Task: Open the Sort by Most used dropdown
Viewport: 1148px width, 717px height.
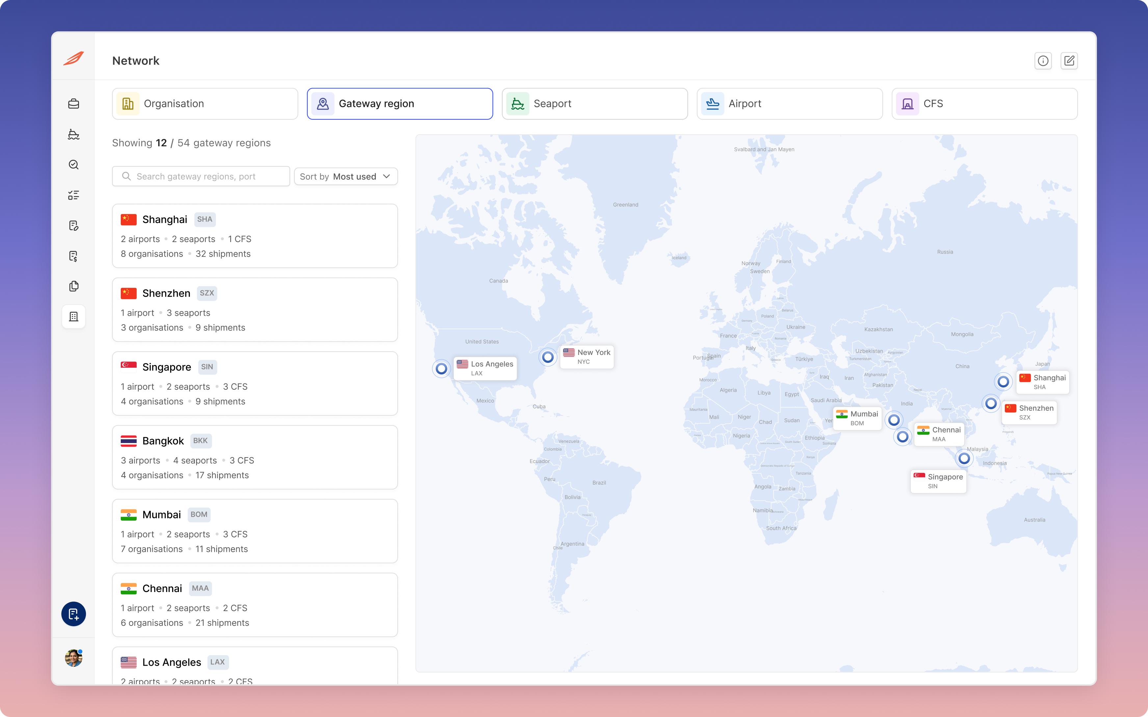Action: (x=346, y=176)
